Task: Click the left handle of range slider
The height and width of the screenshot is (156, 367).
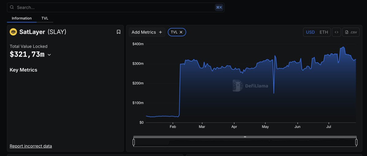Action: (x=134, y=142)
